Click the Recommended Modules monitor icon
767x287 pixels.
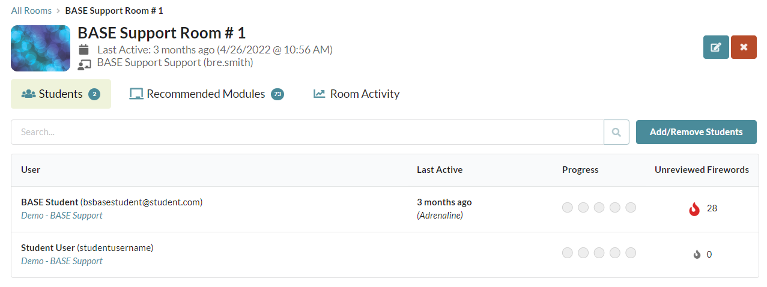tap(136, 94)
